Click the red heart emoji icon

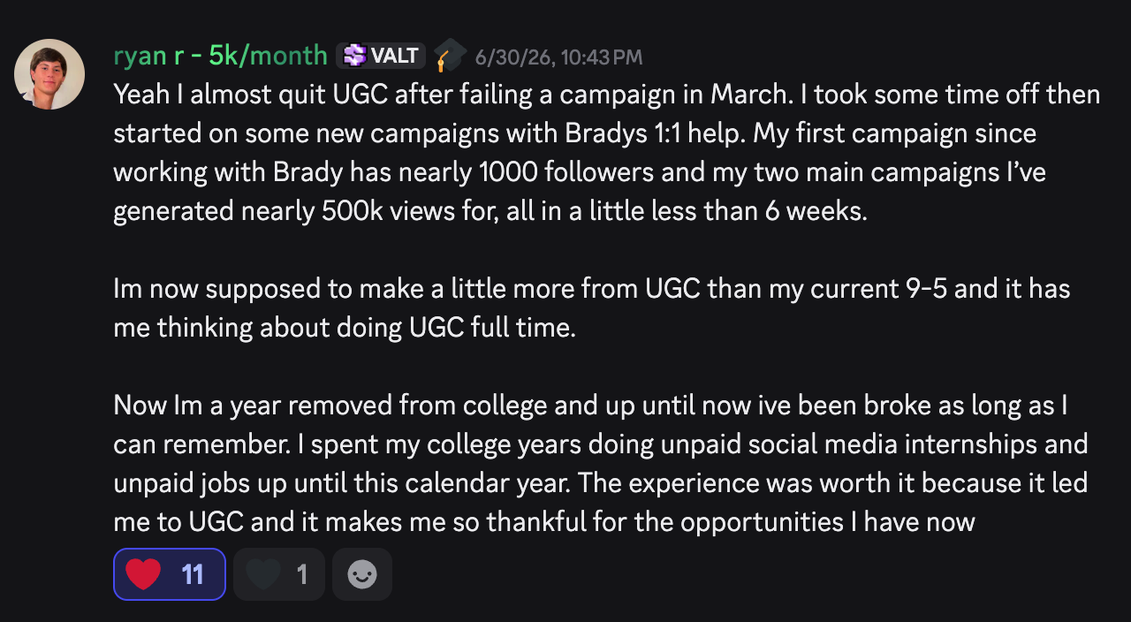143,574
